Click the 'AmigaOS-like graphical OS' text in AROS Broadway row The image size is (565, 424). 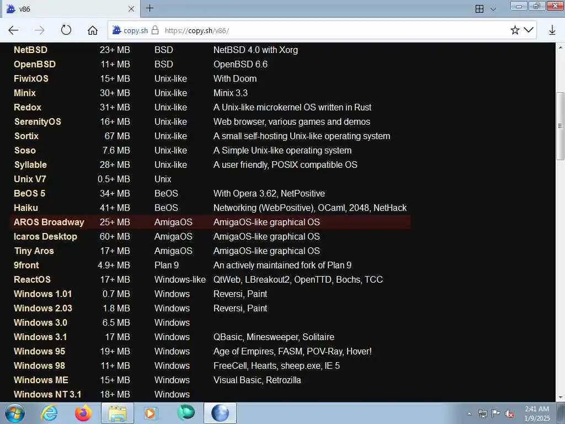coord(266,222)
